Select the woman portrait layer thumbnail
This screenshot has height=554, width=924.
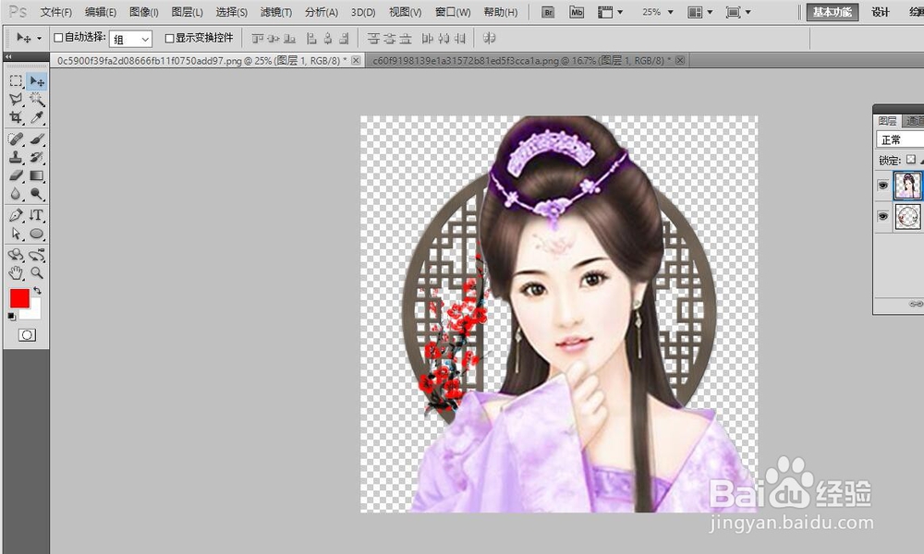pos(908,186)
